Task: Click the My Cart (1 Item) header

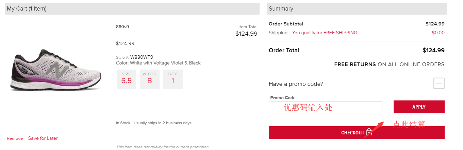Action: [27, 9]
